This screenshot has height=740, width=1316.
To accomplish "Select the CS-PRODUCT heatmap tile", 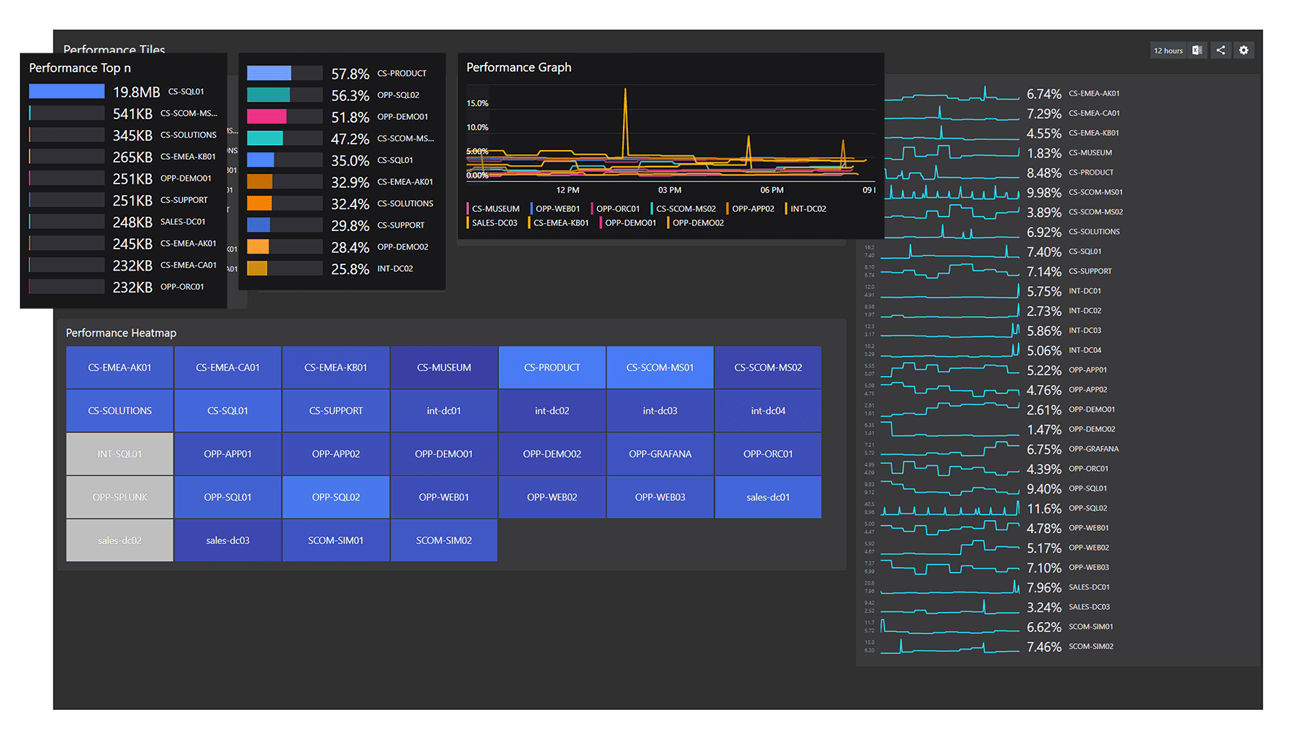I will 552,367.
